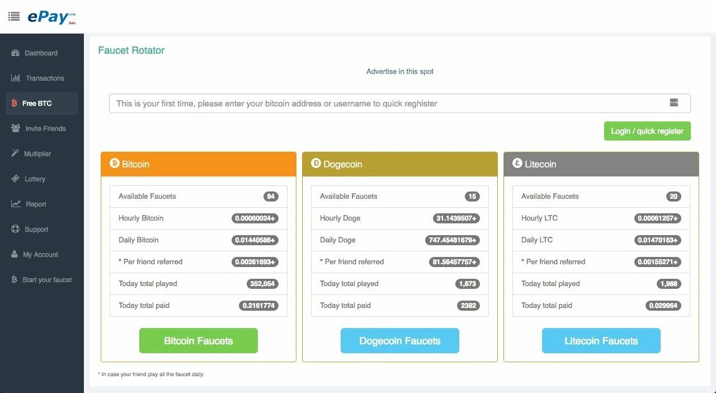
Task: Click the Support lifebuoy icon
Action: click(16, 229)
